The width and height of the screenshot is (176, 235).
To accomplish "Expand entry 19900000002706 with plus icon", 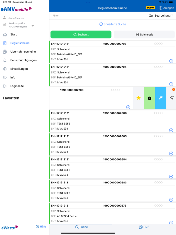I will (171, 61).
